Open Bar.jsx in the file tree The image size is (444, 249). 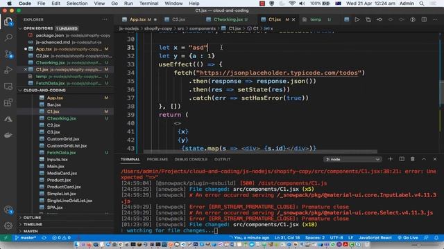pos(54,104)
